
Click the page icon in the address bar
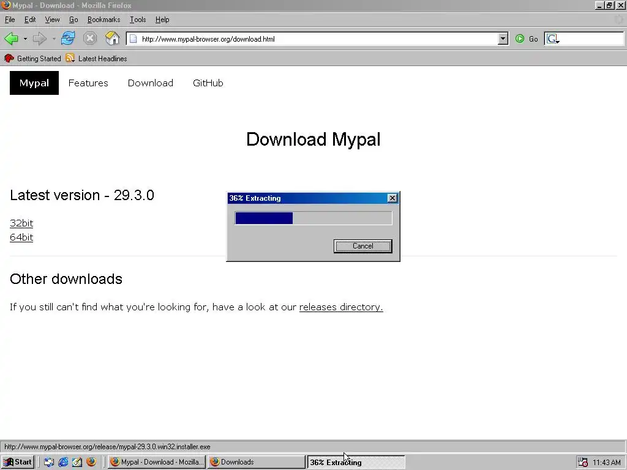pyautogui.click(x=133, y=39)
